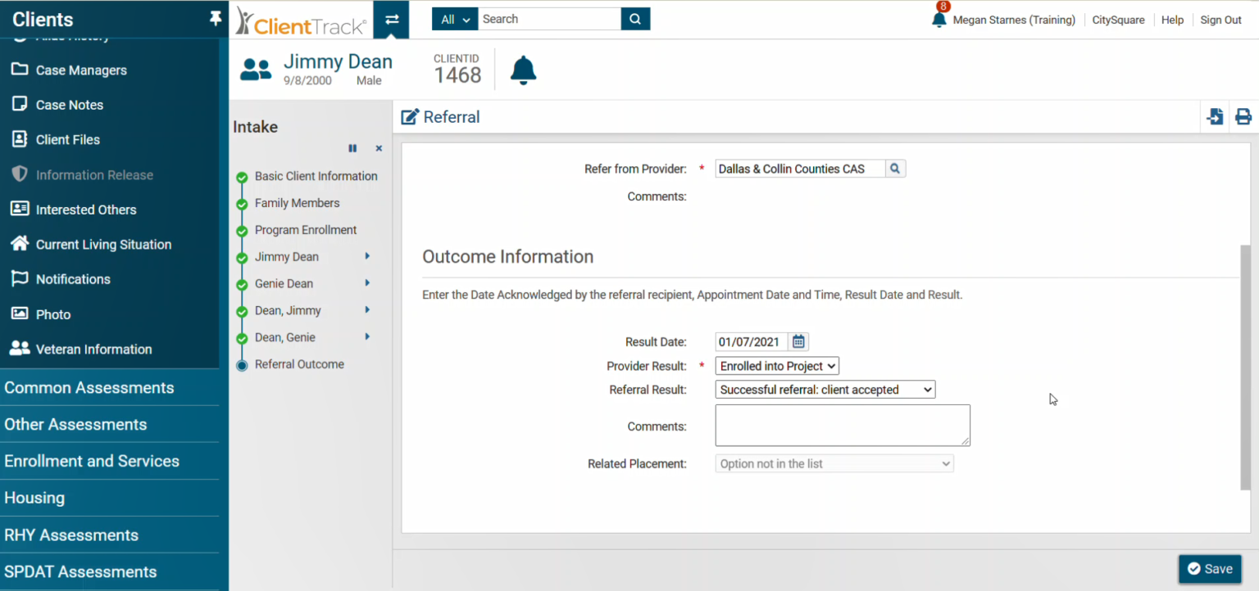This screenshot has width=1259, height=591.
Task: Click the bell icon next to Client ID 1468
Action: (523, 70)
